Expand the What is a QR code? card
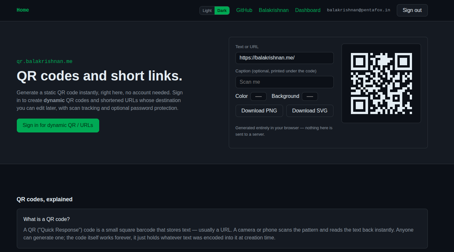 tap(222, 228)
